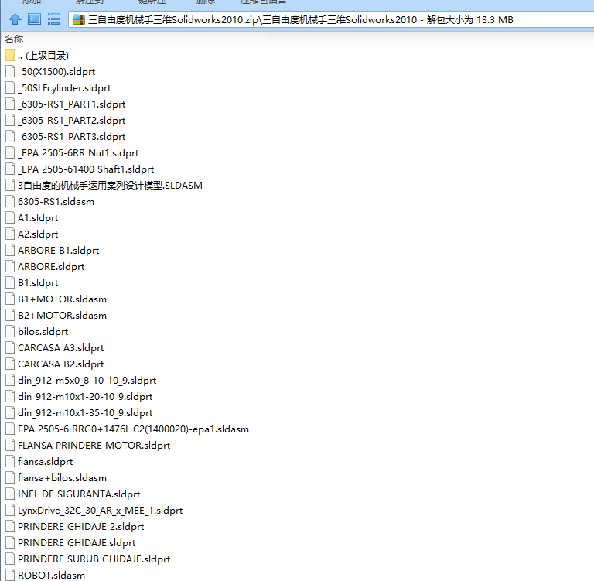Screen dimensions: 594x581
Task: Click the file icon of A2.sldprt
Action: 10,234
